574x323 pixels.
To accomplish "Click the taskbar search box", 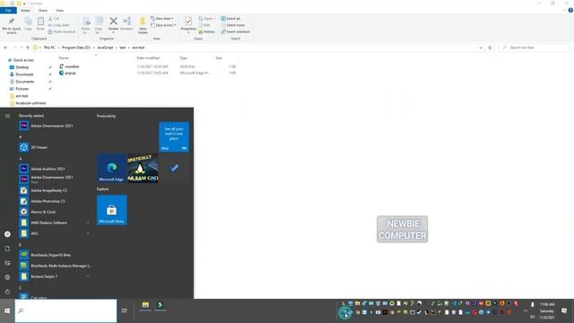I will pyautogui.click(x=65, y=311).
